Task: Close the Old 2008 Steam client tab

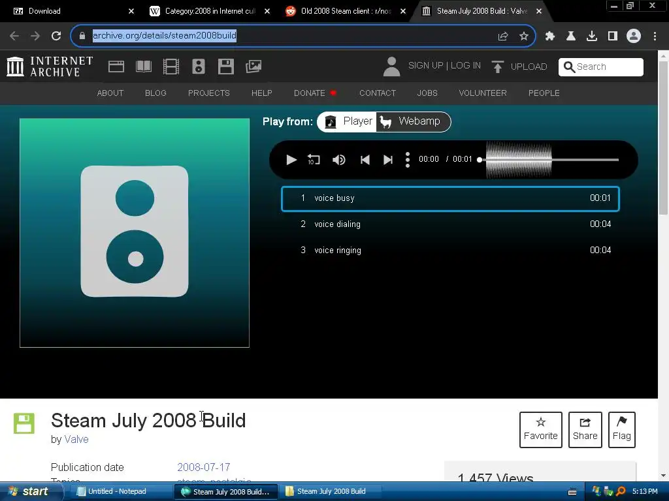Action: pos(403,11)
